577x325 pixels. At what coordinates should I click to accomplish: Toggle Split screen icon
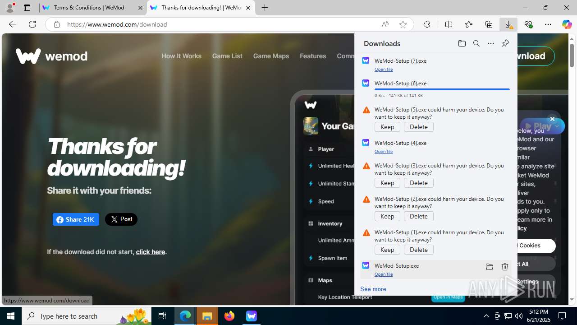point(449,24)
